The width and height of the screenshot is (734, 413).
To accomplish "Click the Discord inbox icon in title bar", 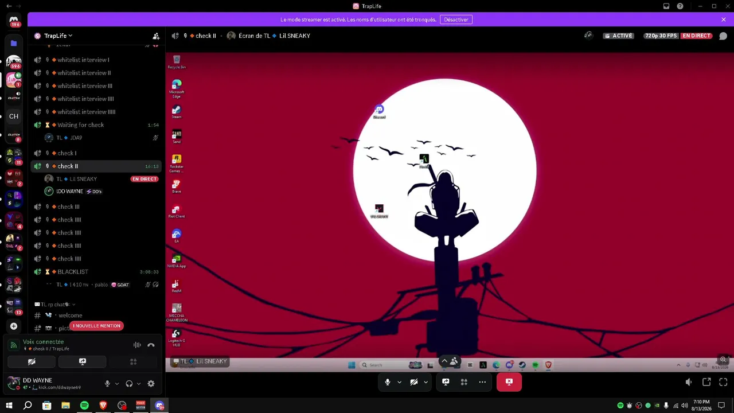I will 666,6.
